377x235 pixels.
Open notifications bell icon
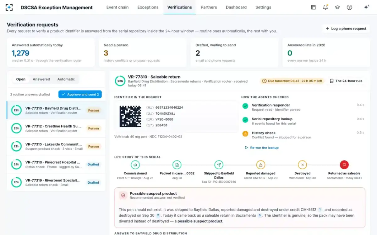point(325,7)
